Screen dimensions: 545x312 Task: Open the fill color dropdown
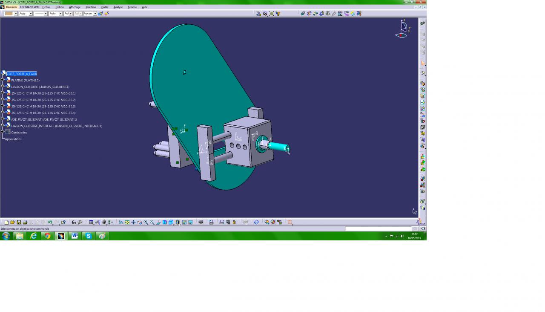pyautogui.click(x=16, y=14)
